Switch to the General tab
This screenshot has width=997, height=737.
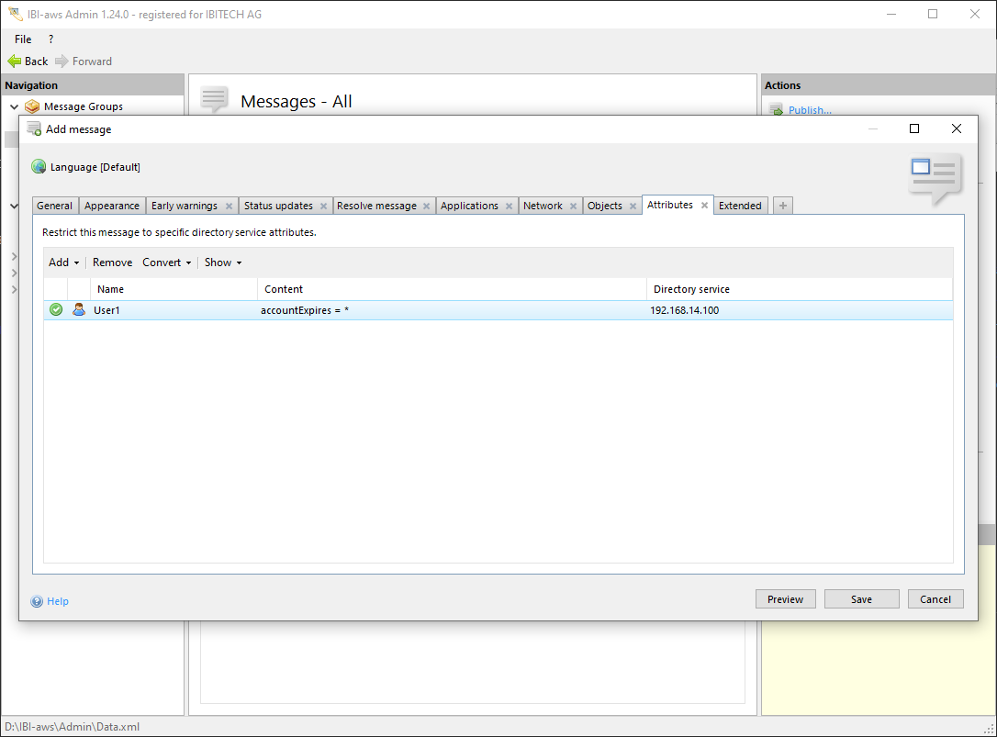(55, 206)
